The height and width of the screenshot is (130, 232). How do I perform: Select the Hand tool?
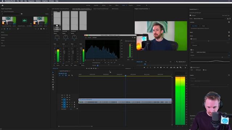[53, 87]
